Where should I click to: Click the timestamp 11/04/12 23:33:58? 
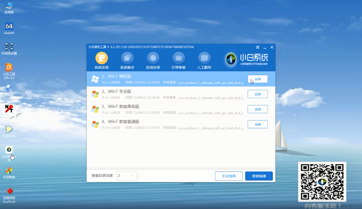pyautogui.click(x=146, y=113)
